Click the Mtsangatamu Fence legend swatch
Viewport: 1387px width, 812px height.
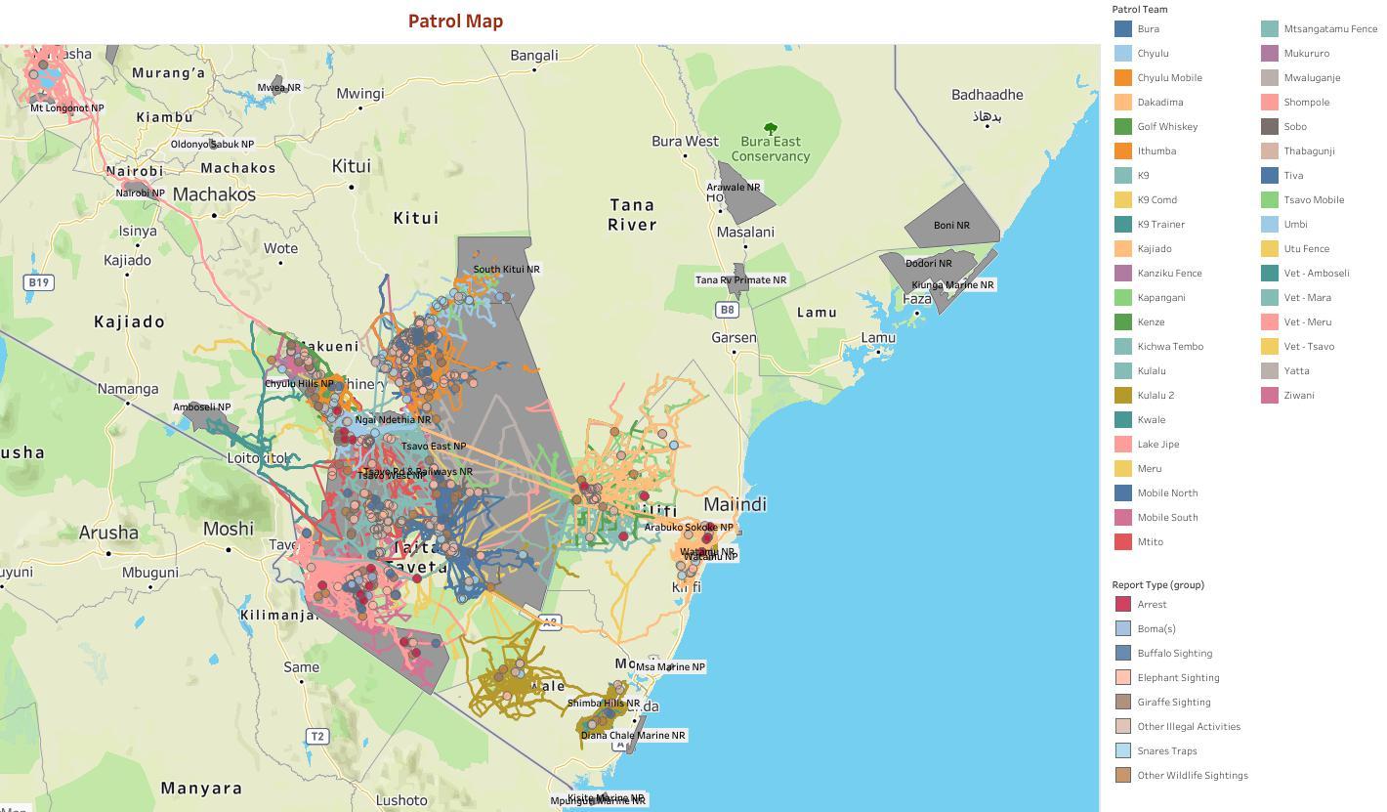click(x=1270, y=29)
